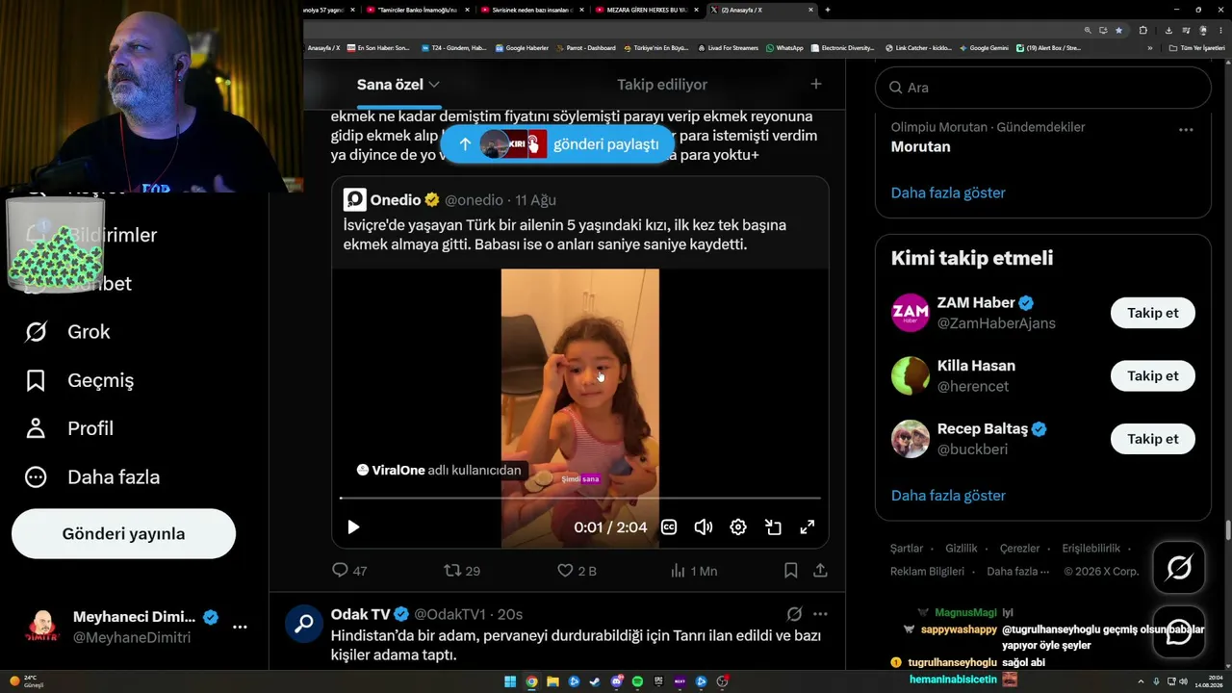
Task: Like the post with 2 B likes
Action: click(577, 571)
